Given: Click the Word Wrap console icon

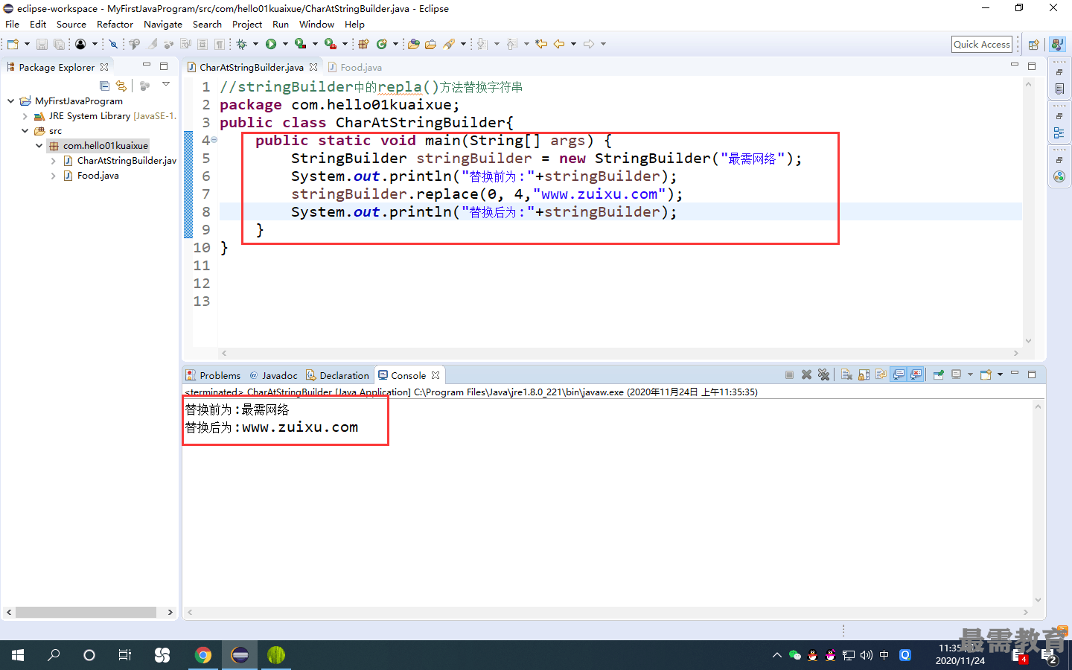Looking at the screenshot, I should pyautogui.click(x=881, y=374).
